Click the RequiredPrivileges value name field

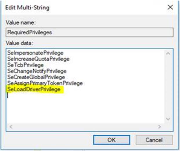coord(89,33)
